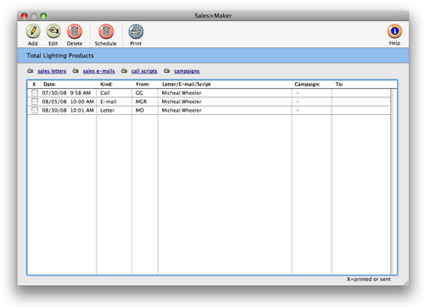Click Micheal Wheeler in the Call row

click(x=181, y=93)
